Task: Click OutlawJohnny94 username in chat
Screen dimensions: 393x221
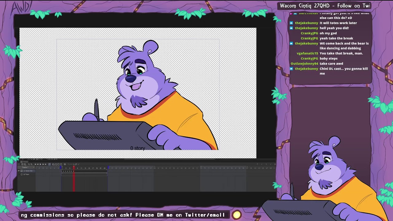Action: pyautogui.click(x=304, y=64)
